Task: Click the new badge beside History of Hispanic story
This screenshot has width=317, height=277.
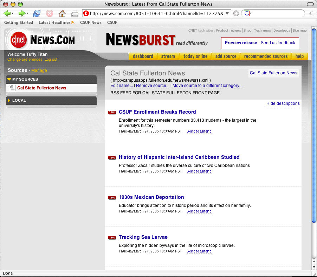Action: [x=112, y=157]
